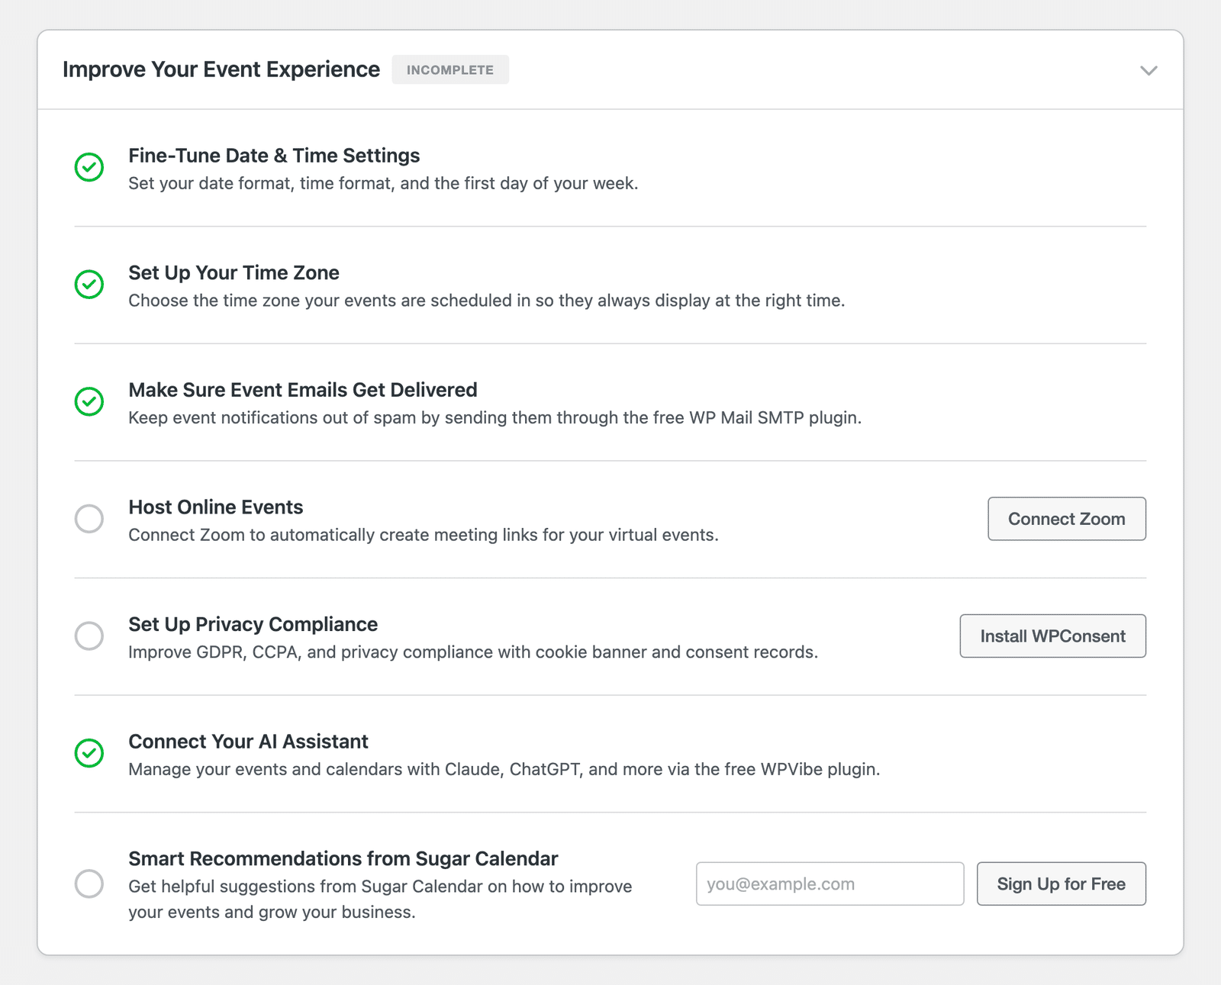Click Smart Recommendations from Sugar Calendar title
Viewport: 1221px width, 985px height.
coord(343,858)
